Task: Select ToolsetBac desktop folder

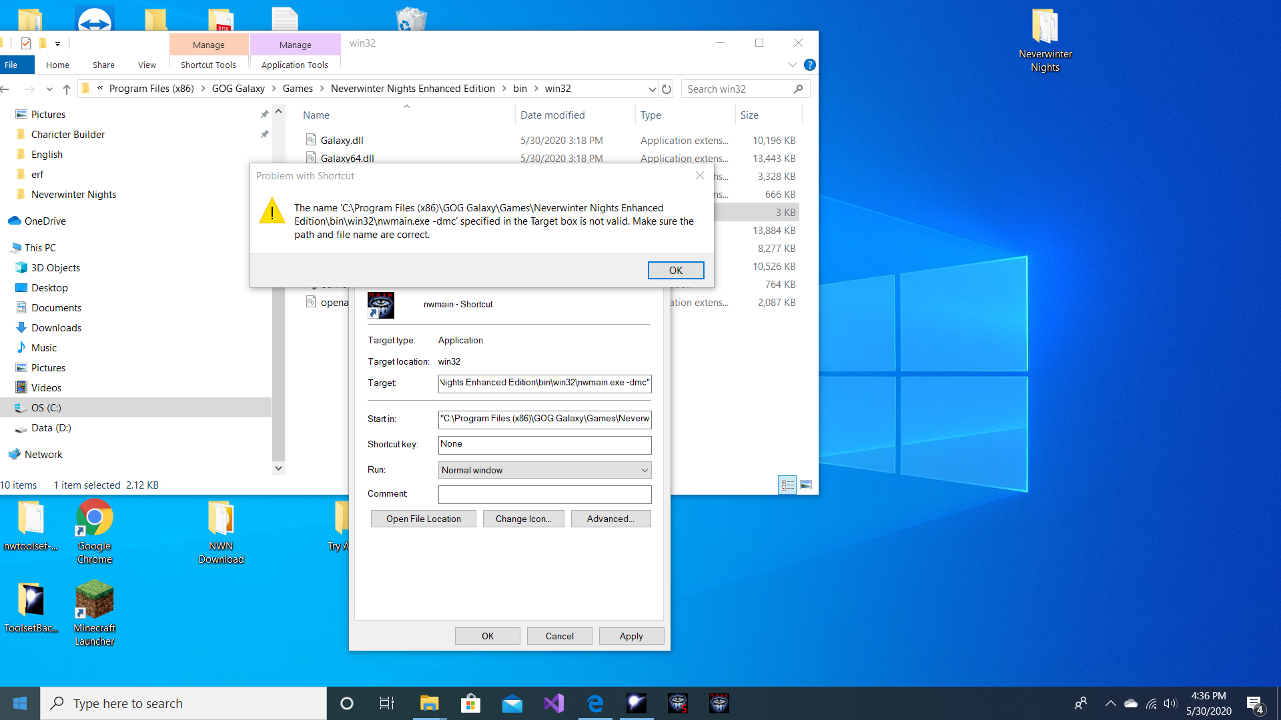Action: tap(31, 607)
